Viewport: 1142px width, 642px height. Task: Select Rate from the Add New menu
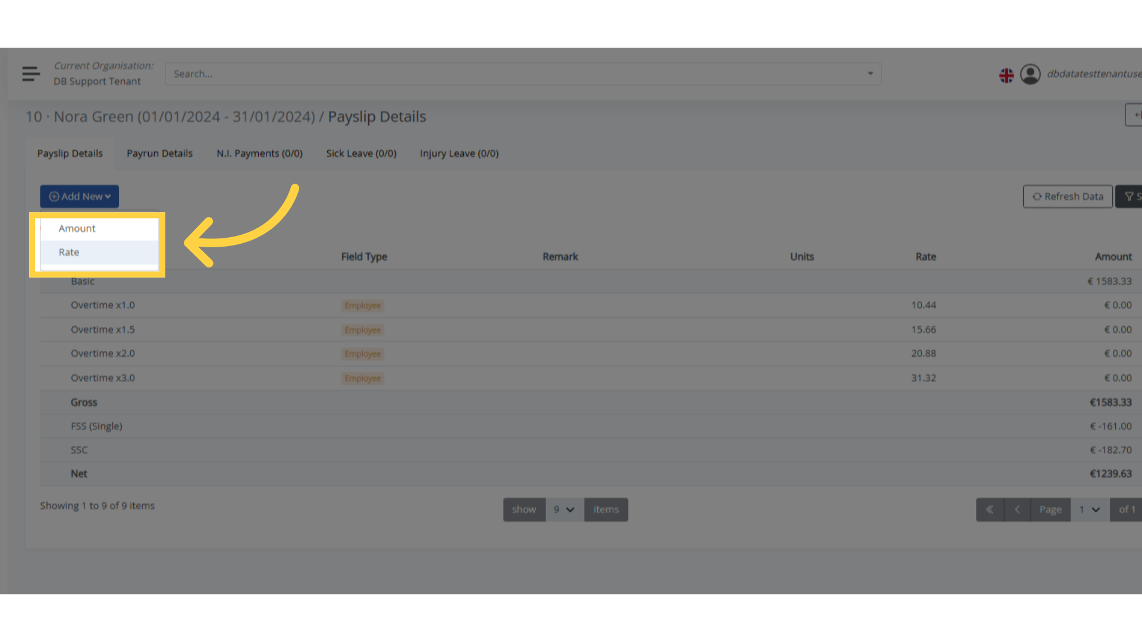pyautogui.click(x=68, y=252)
